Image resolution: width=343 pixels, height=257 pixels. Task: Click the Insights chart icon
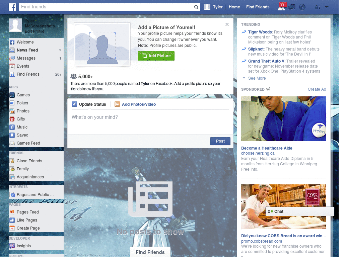[12, 246]
